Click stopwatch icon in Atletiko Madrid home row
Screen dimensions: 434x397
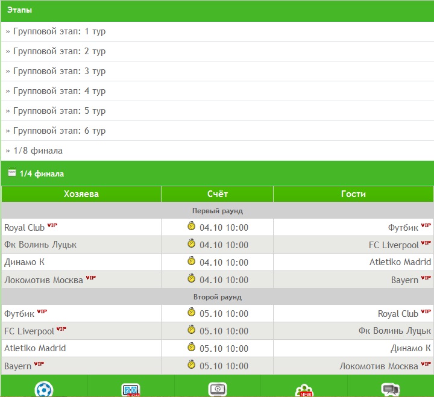(191, 346)
